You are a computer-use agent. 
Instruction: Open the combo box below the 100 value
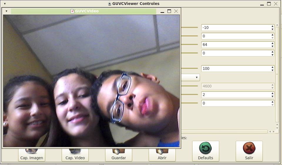coord(190,78)
